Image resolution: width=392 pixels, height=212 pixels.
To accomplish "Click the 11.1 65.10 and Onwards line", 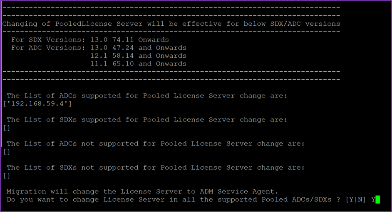I will click(138, 63).
